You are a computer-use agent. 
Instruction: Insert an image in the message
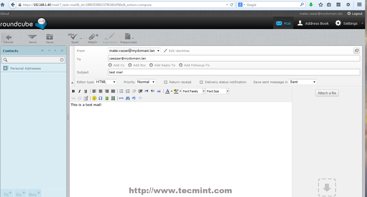107,98
